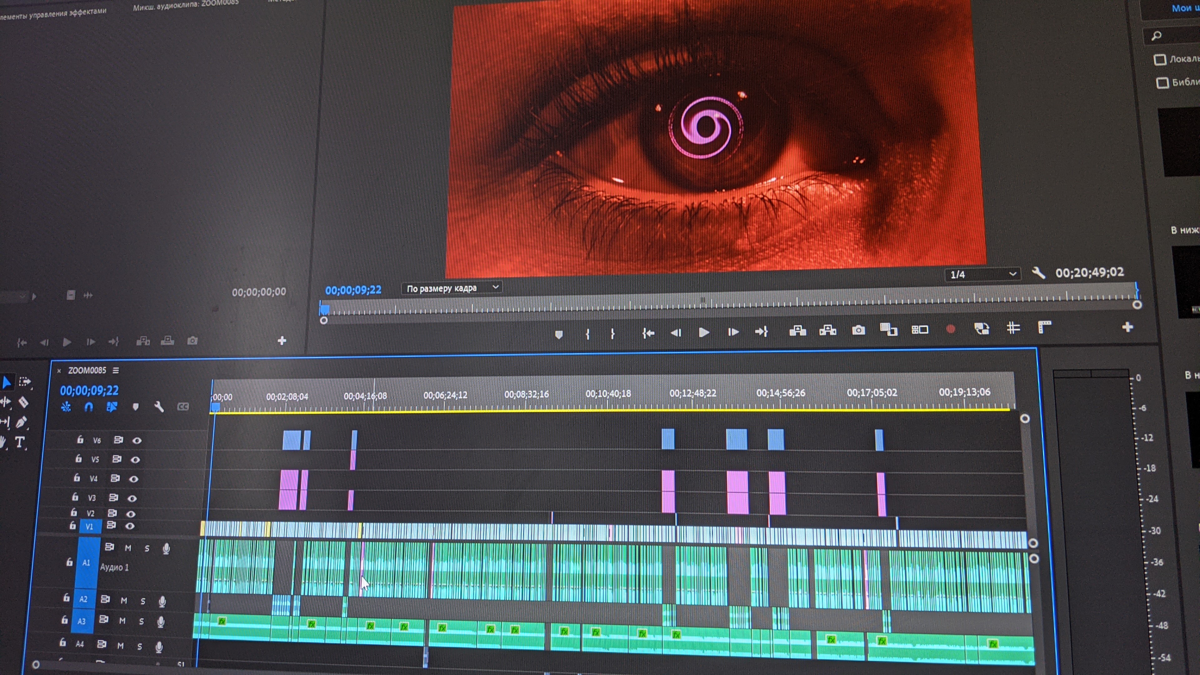
Task: Step forward one frame in Program monitor
Action: pyautogui.click(x=733, y=332)
